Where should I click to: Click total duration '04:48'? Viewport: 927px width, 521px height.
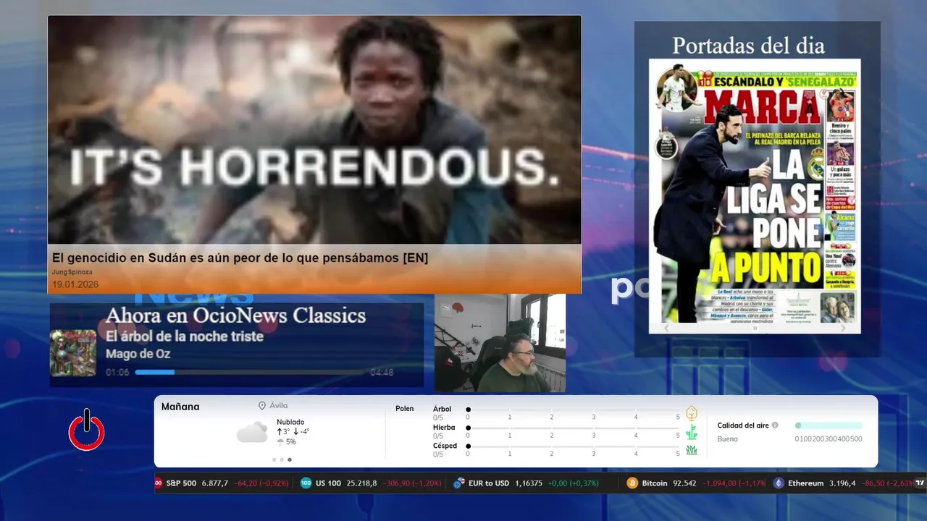[x=382, y=373]
